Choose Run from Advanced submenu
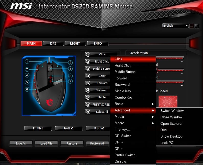Image resolution: width=203 pixels, height=165 pixels. coord(179,130)
